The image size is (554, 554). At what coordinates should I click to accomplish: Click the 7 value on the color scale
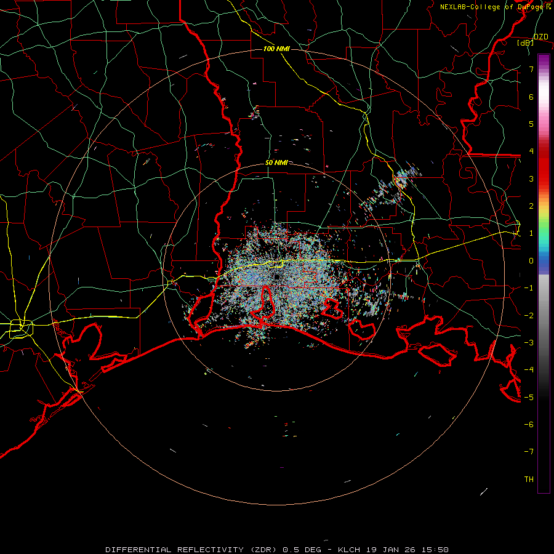pos(531,69)
